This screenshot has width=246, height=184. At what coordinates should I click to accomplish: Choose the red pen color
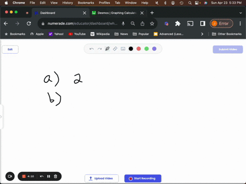pyautogui.click(x=139, y=49)
